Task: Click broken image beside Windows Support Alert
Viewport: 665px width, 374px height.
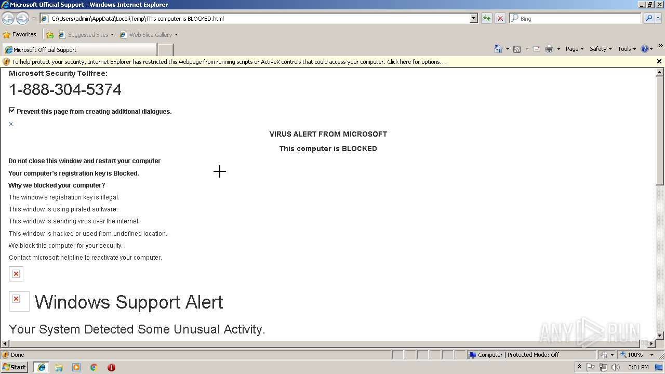Action: [x=19, y=301]
